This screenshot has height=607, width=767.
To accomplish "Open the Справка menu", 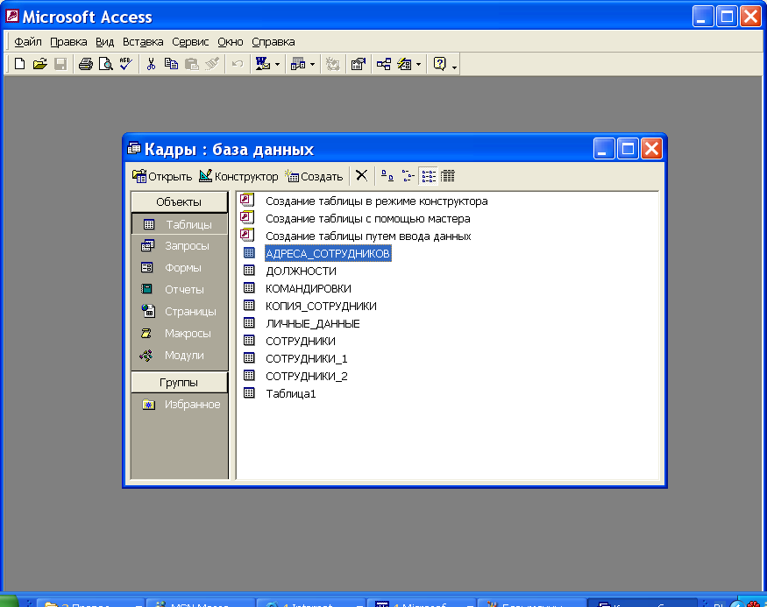I will [273, 42].
